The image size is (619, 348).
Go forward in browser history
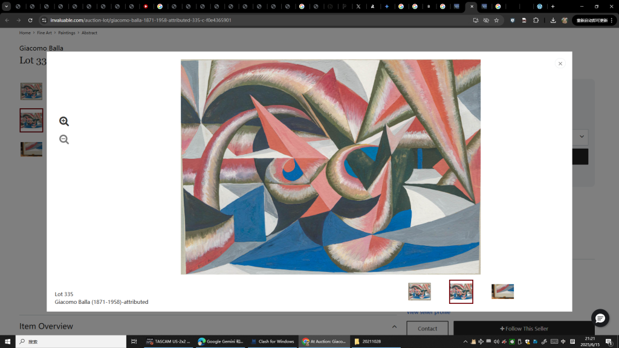point(19,20)
